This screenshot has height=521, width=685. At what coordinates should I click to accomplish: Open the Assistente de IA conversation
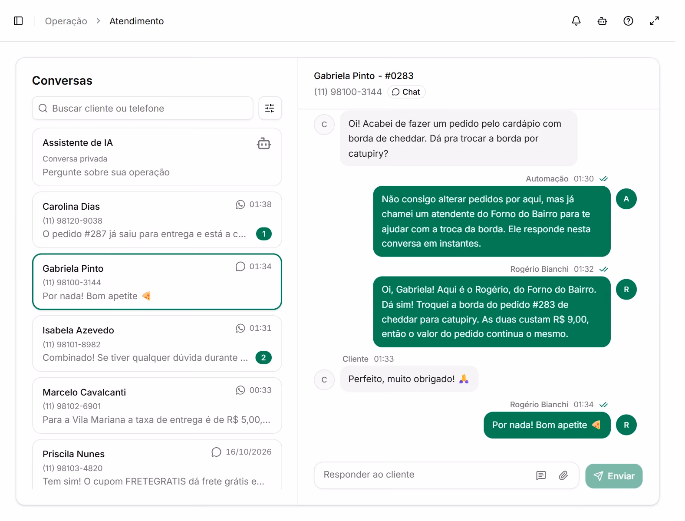[x=157, y=157]
